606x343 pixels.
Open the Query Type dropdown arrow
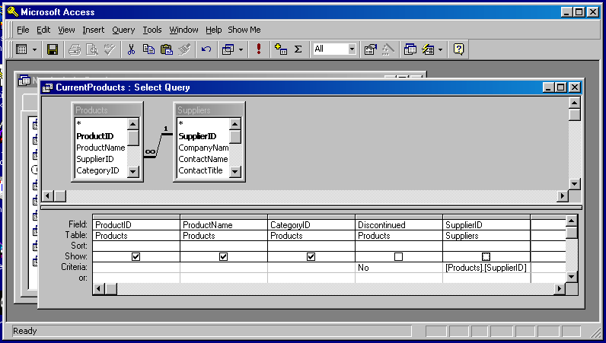pos(241,49)
